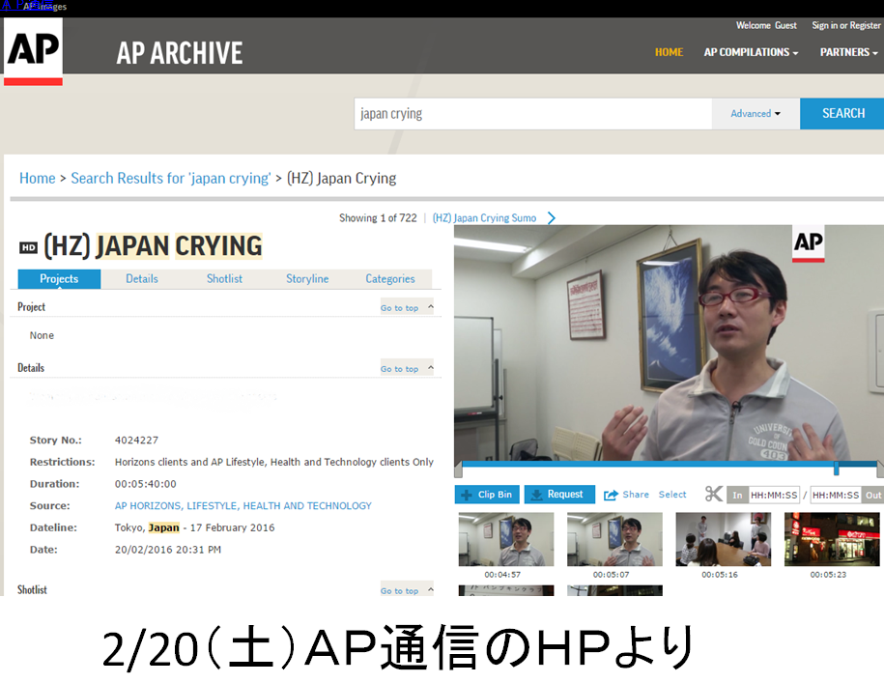884x683 pixels.
Task: Go to HOME in navigation
Action: tap(669, 52)
